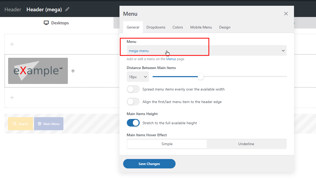Click the magnifier icon on Search element
Image resolution: width=316 pixels, height=193 pixels.
click(x=15, y=124)
